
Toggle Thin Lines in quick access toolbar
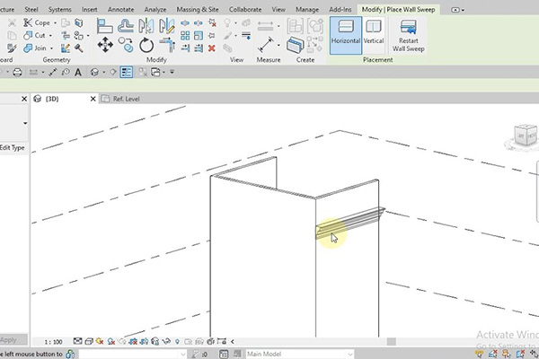[127, 72]
